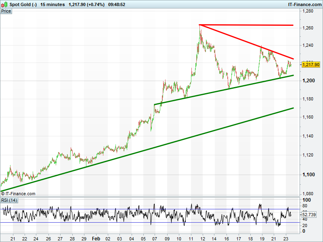The height and width of the screenshot is (242, 323).
Task: Click the 12 date marker on time axis
Action: pos(202,239)
